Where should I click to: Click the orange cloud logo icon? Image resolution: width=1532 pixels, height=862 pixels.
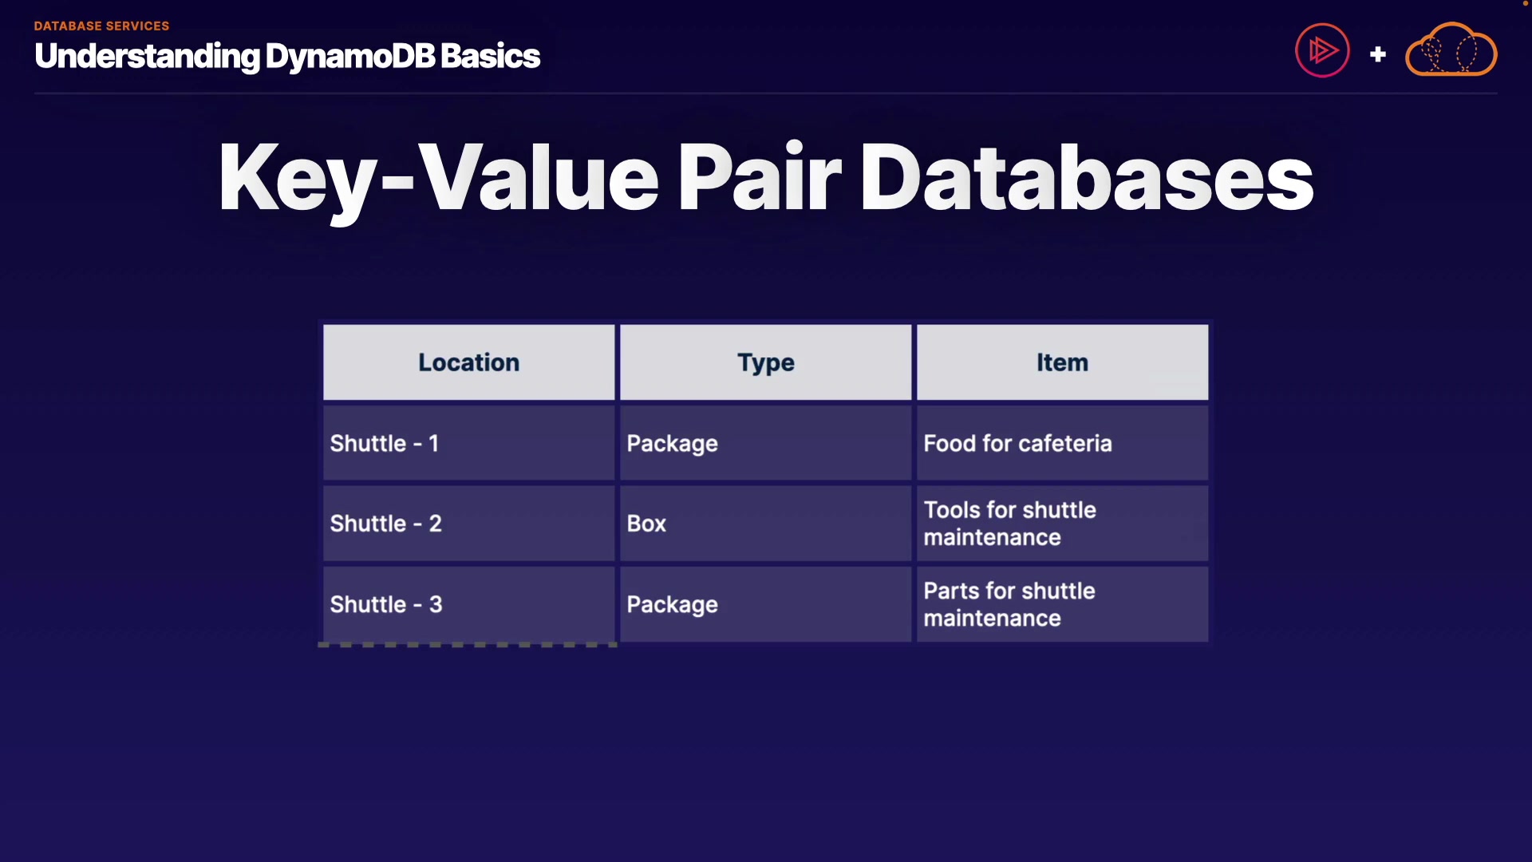tap(1451, 49)
